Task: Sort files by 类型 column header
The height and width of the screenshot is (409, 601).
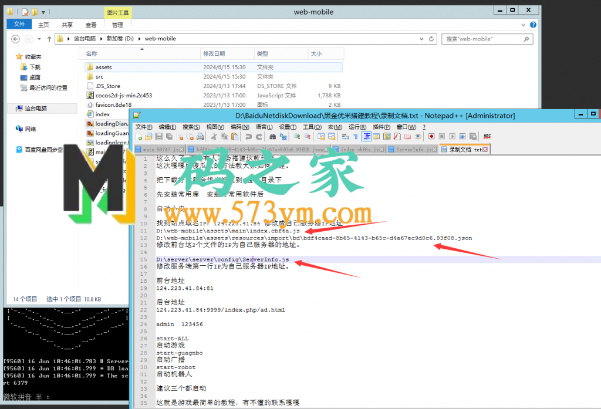Action: 281,53
